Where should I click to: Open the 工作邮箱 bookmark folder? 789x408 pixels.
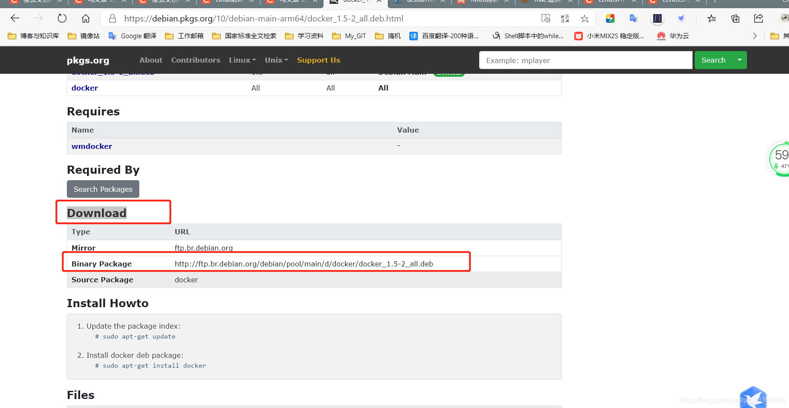[x=184, y=36]
